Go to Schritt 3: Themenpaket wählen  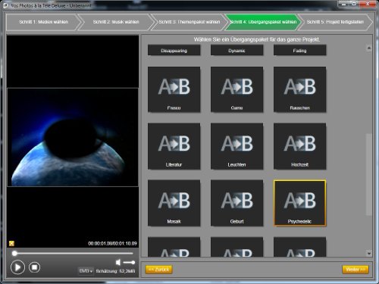point(189,22)
